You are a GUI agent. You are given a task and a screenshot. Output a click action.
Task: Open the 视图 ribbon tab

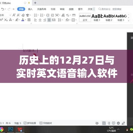tap(71, 9)
